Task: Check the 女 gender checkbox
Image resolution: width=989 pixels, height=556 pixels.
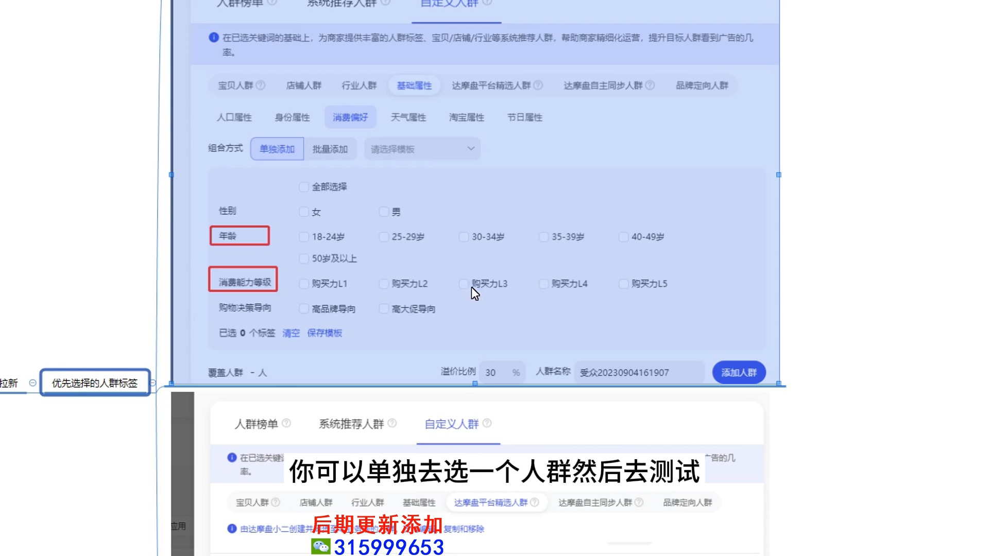Action: tap(304, 212)
